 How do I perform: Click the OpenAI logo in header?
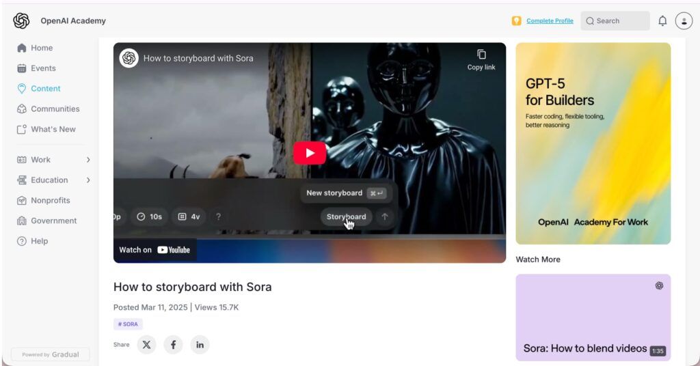point(21,21)
